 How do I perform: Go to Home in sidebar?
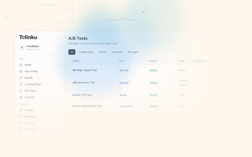[28, 65]
